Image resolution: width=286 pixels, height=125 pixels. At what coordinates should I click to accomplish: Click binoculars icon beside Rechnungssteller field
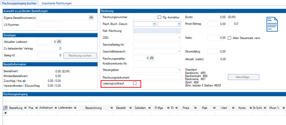tap(152, 58)
